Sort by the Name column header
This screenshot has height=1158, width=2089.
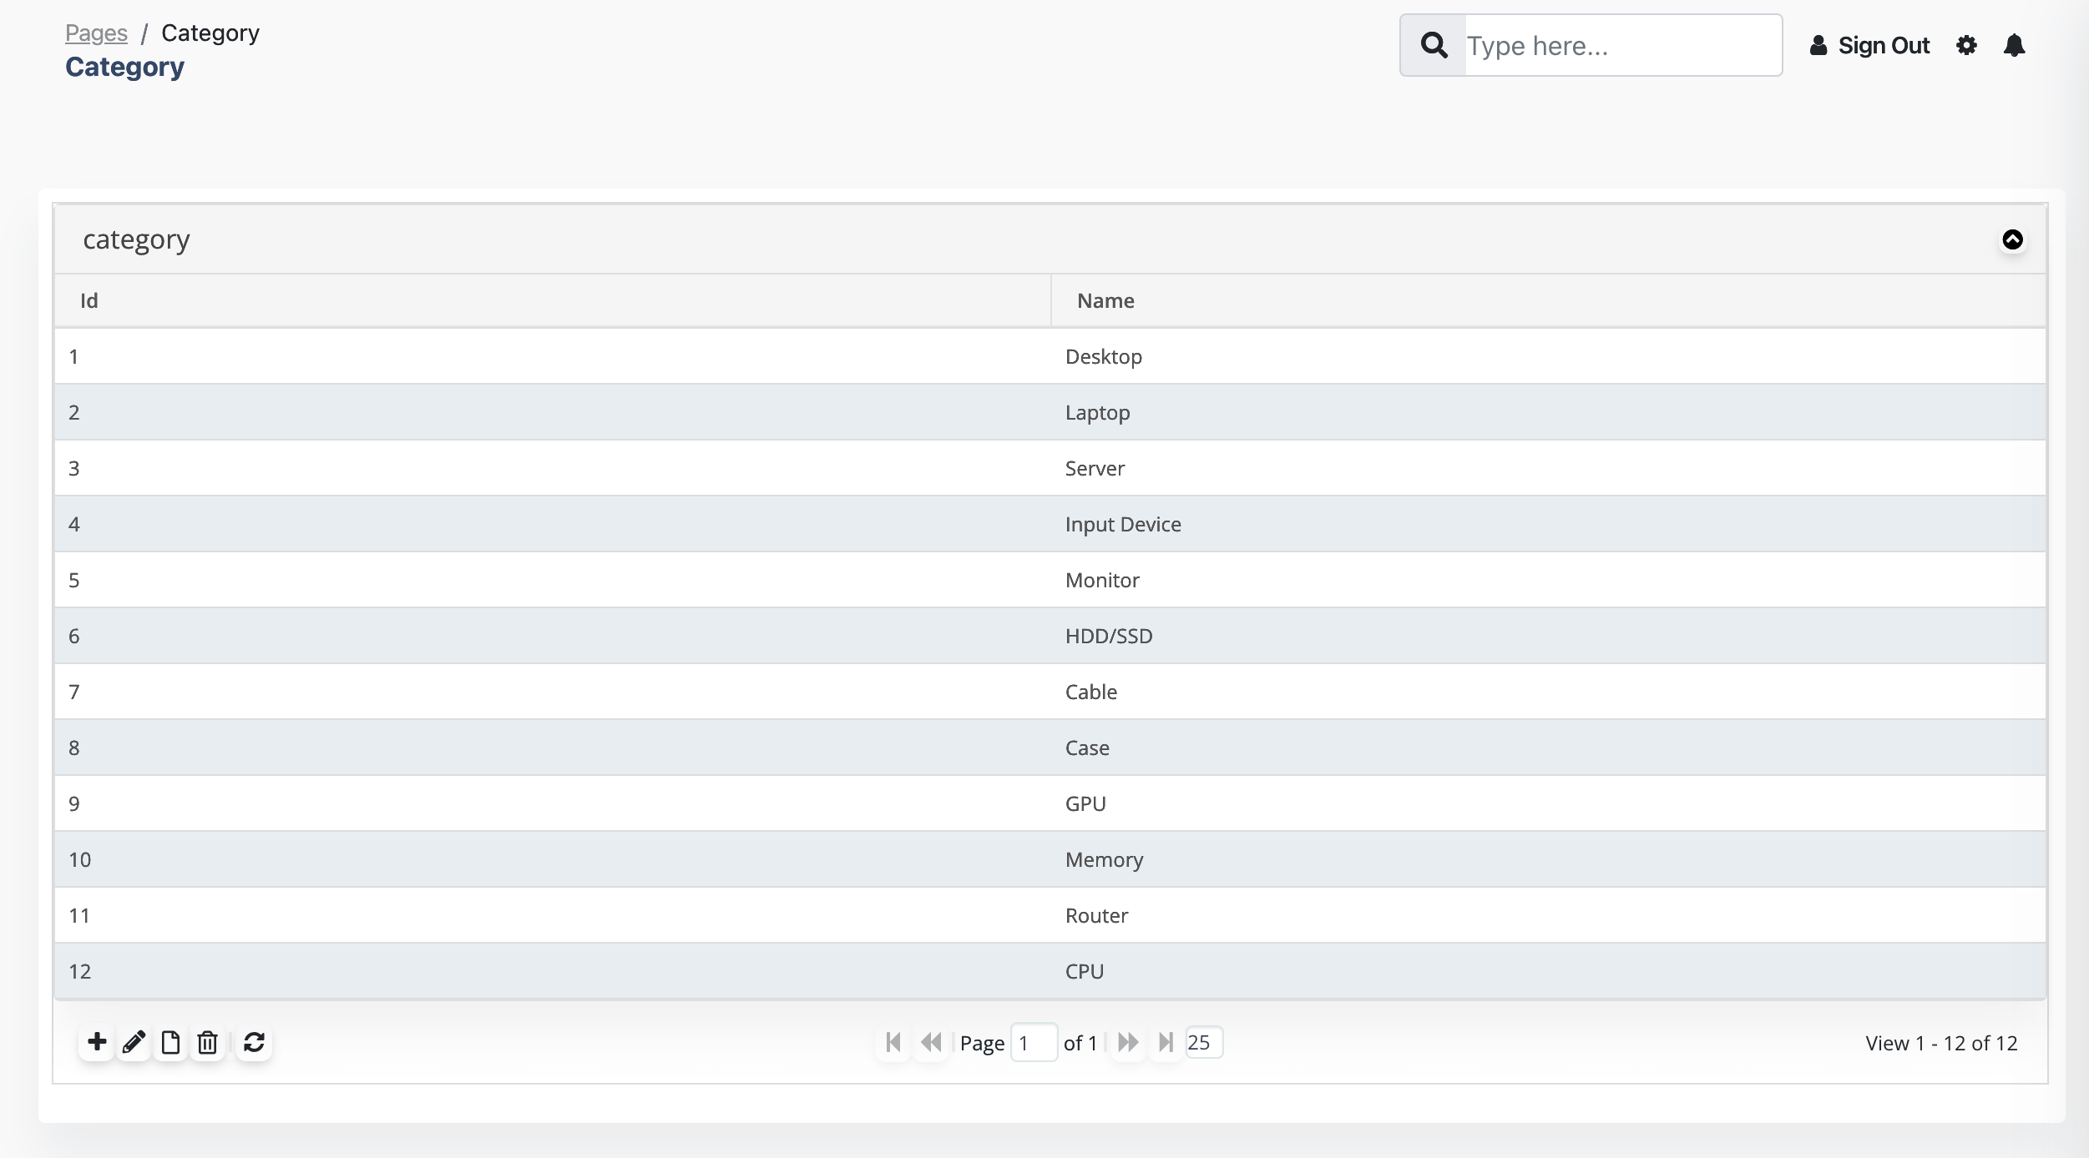[x=1548, y=300]
